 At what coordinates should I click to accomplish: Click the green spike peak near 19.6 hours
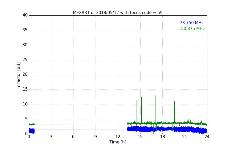(x=174, y=101)
